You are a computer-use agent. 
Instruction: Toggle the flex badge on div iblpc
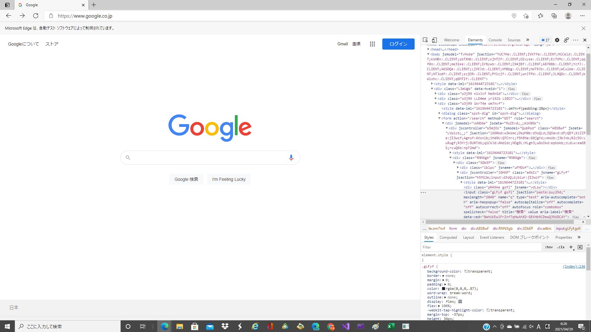(x=551, y=168)
